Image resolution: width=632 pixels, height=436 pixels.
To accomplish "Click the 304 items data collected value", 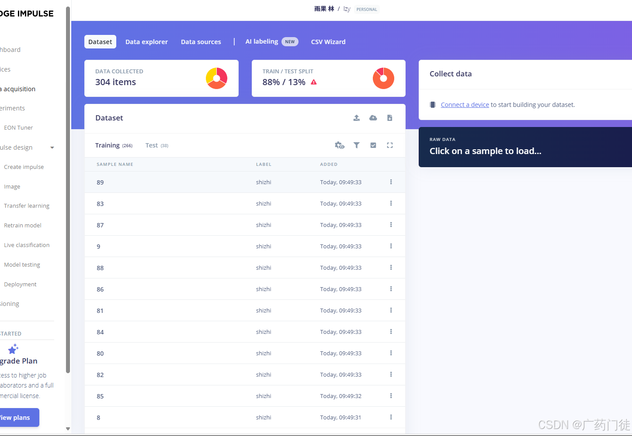I will [x=115, y=82].
